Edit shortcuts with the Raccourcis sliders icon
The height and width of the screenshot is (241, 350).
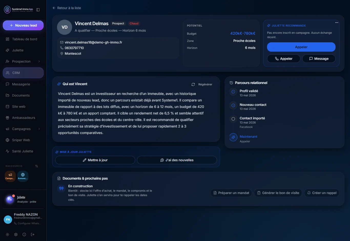37,166
